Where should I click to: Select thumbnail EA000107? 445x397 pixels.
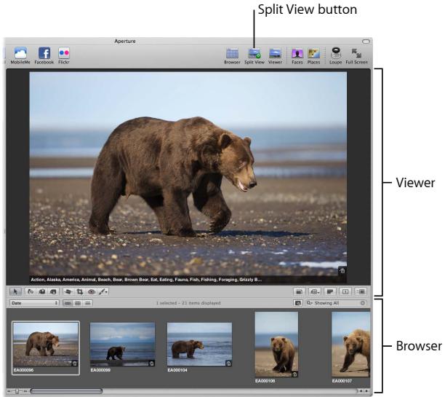[x=351, y=345]
